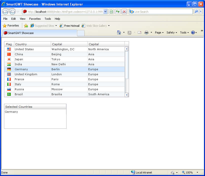Toggle the Compatibility View icon

111,12
